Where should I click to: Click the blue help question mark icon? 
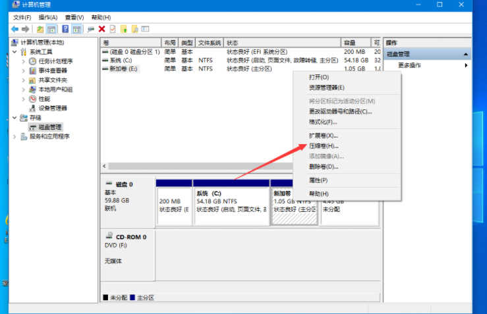(66, 29)
